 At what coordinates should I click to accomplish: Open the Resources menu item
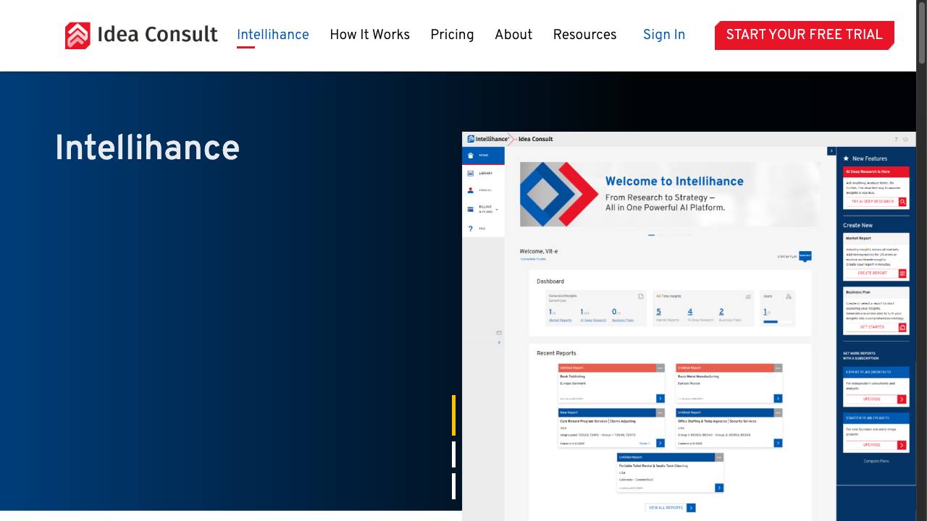coord(584,35)
